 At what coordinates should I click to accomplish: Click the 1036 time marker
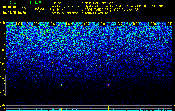point(102,24)
